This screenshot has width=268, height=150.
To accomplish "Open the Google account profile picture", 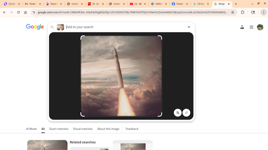I will 260,27.
